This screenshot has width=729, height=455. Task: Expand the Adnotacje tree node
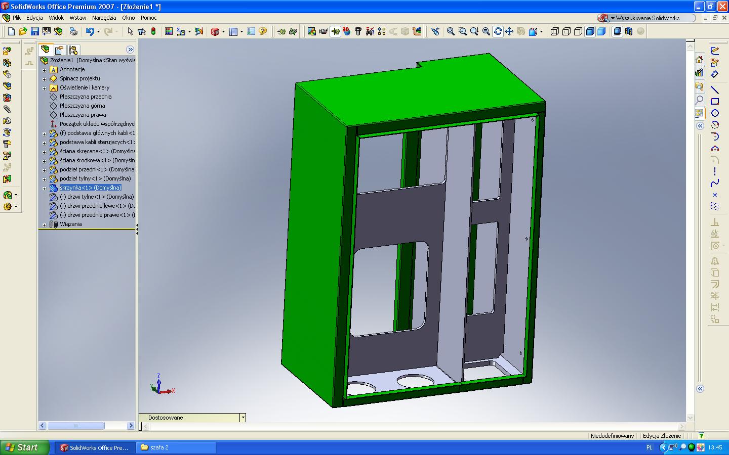45,70
